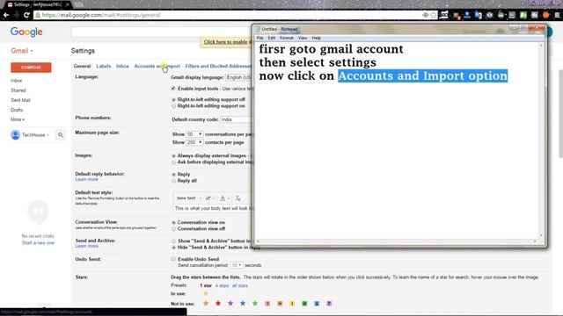This screenshot has height=316, width=563.
Task: Open the Chrome menu icon
Action: (x=557, y=15)
